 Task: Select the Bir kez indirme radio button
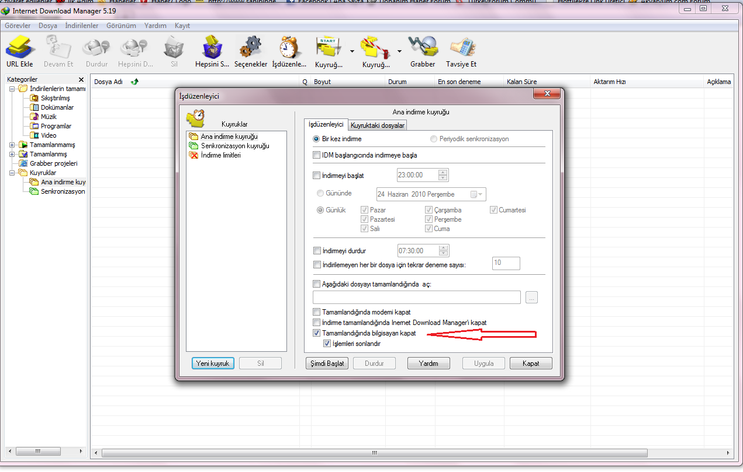(x=317, y=139)
